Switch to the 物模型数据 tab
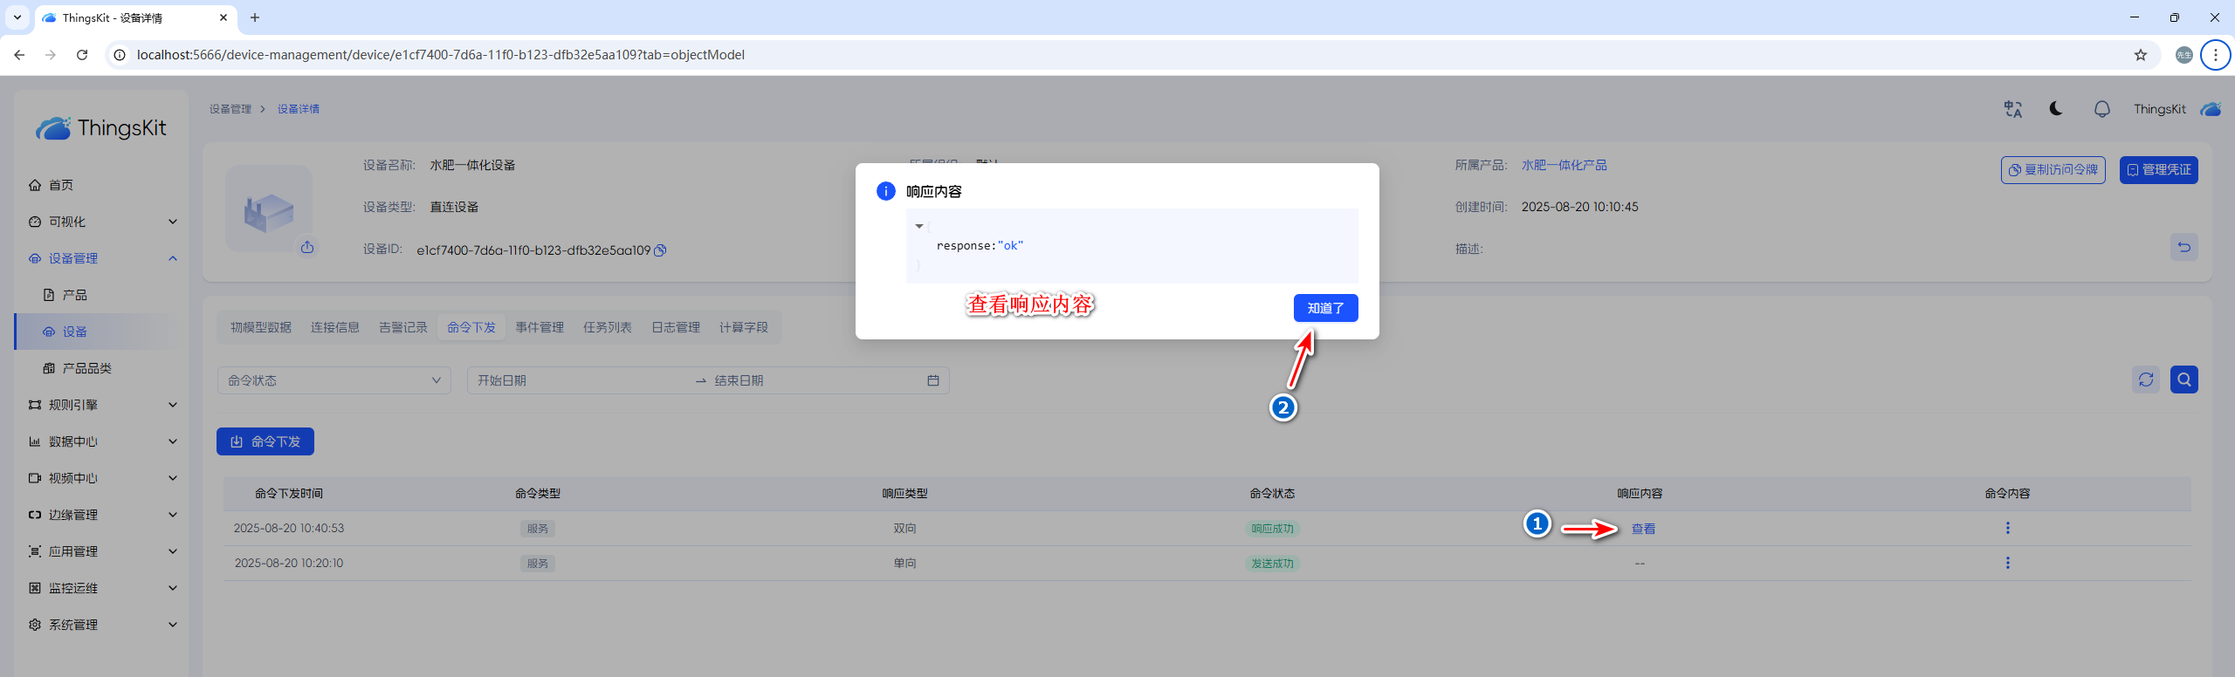 point(261,327)
